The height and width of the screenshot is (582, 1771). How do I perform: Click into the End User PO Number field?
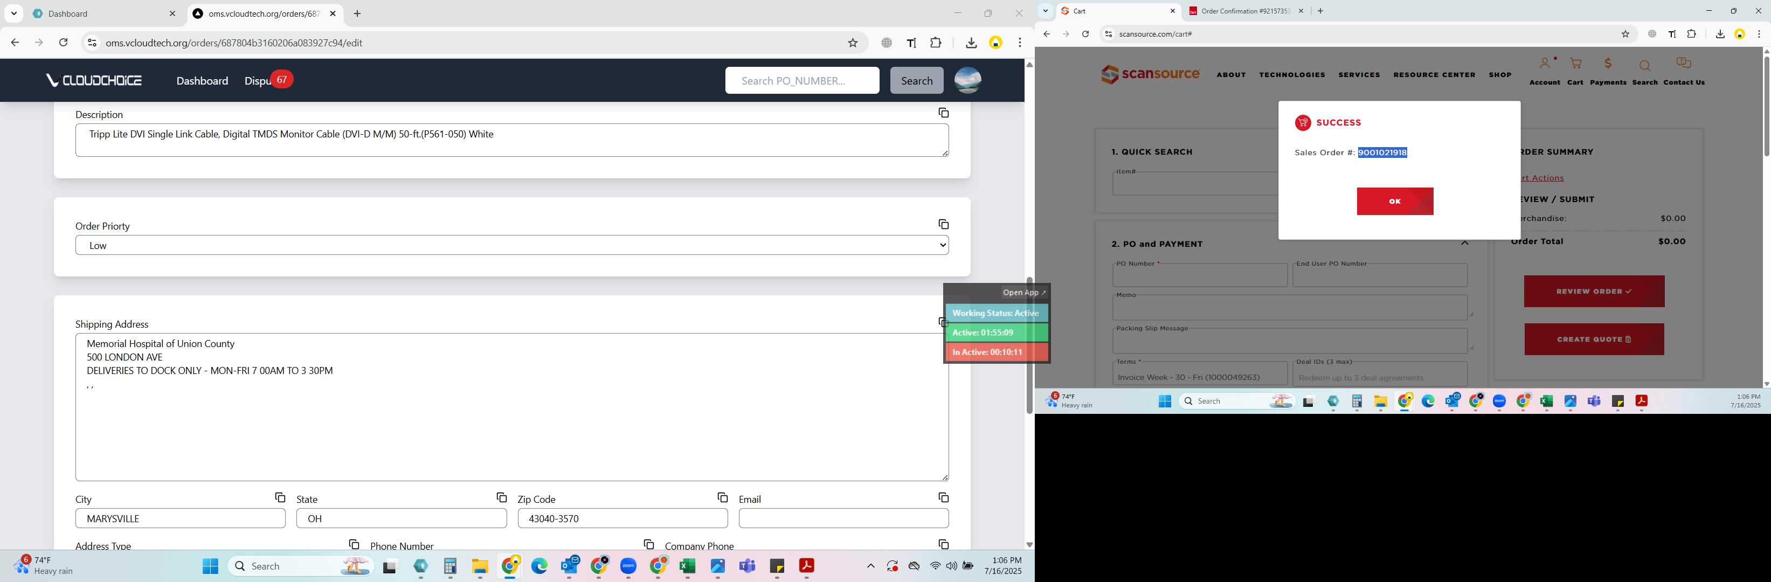click(1379, 275)
